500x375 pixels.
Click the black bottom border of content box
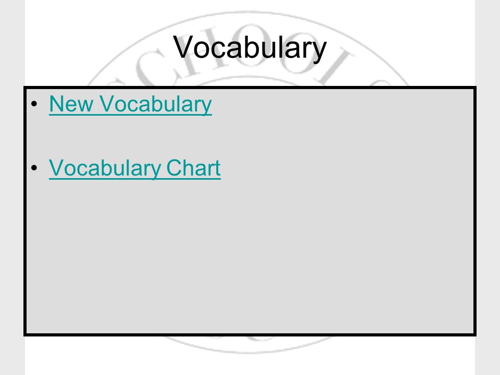point(250,334)
